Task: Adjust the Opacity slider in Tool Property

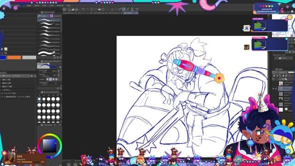Action: (x=48, y=75)
